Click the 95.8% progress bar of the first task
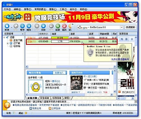 coord(60,38)
